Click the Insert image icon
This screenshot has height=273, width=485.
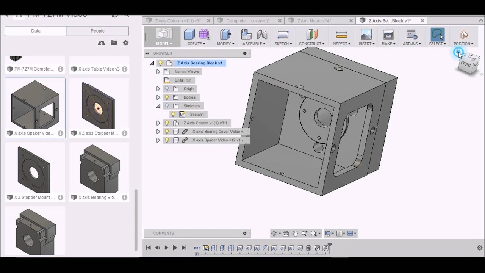366,35
